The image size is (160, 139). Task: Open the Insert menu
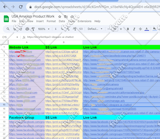coord(40,21)
